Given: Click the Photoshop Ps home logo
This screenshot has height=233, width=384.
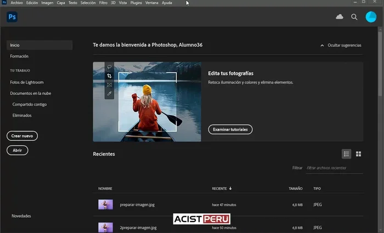Looking at the screenshot, I should click(12, 17).
